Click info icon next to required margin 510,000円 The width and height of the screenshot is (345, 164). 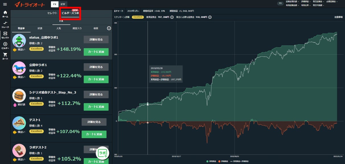point(210,17)
